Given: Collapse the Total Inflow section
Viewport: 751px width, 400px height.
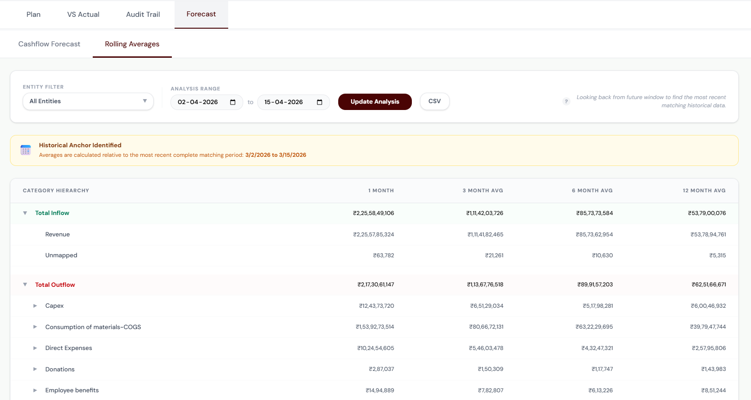Looking at the screenshot, I should [x=25, y=213].
